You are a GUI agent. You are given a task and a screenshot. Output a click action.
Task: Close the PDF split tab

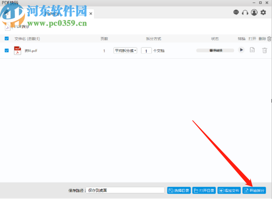(91, 13)
